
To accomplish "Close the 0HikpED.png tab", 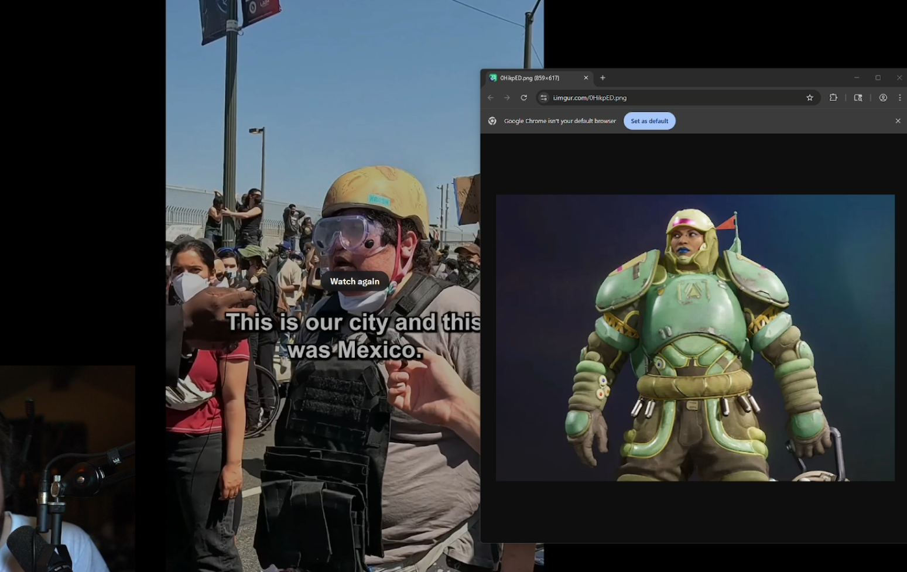I will click(x=586, y=78).
